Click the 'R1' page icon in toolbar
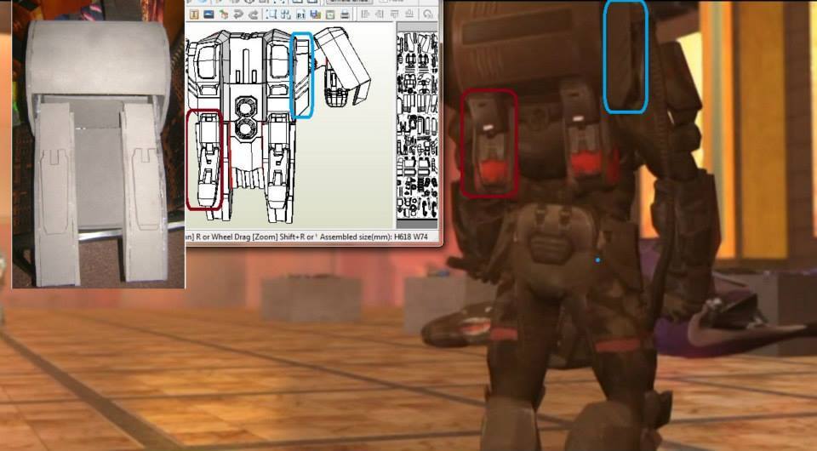 click(300, 14)
